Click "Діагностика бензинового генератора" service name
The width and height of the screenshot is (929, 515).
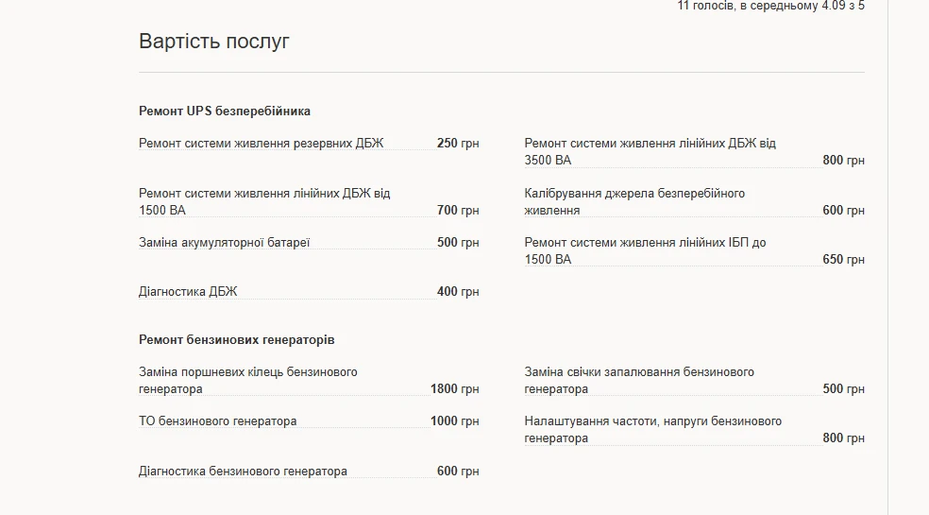pyautogui.click(x=243, y=472)
